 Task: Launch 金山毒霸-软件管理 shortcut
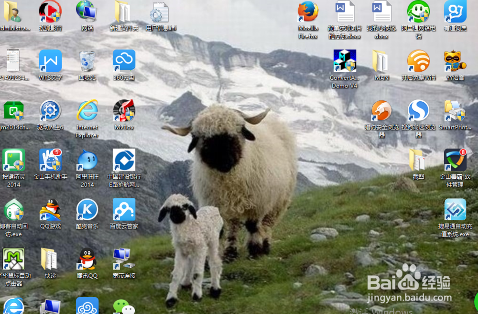pyautogui.click(x=455, y=160)
